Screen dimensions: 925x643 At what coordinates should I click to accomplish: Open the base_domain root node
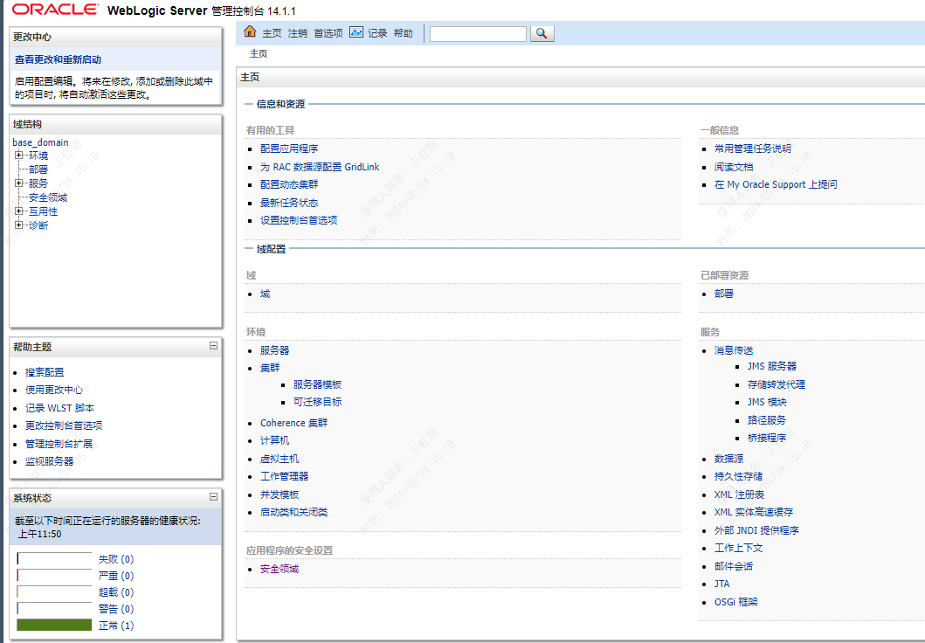click(x=40, y=142)
